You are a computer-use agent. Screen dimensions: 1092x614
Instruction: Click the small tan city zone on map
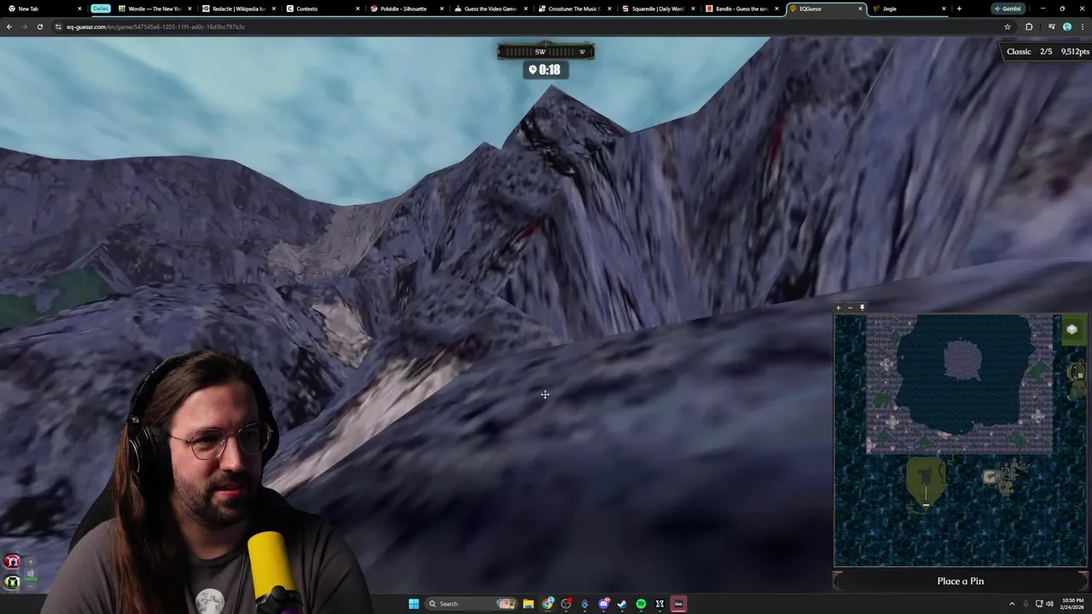click(990, 478)
